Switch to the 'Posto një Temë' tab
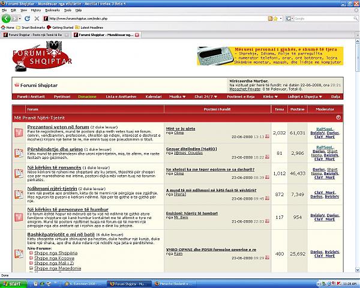Viewport: 360px width, 288px height. [x=35, y=35]
